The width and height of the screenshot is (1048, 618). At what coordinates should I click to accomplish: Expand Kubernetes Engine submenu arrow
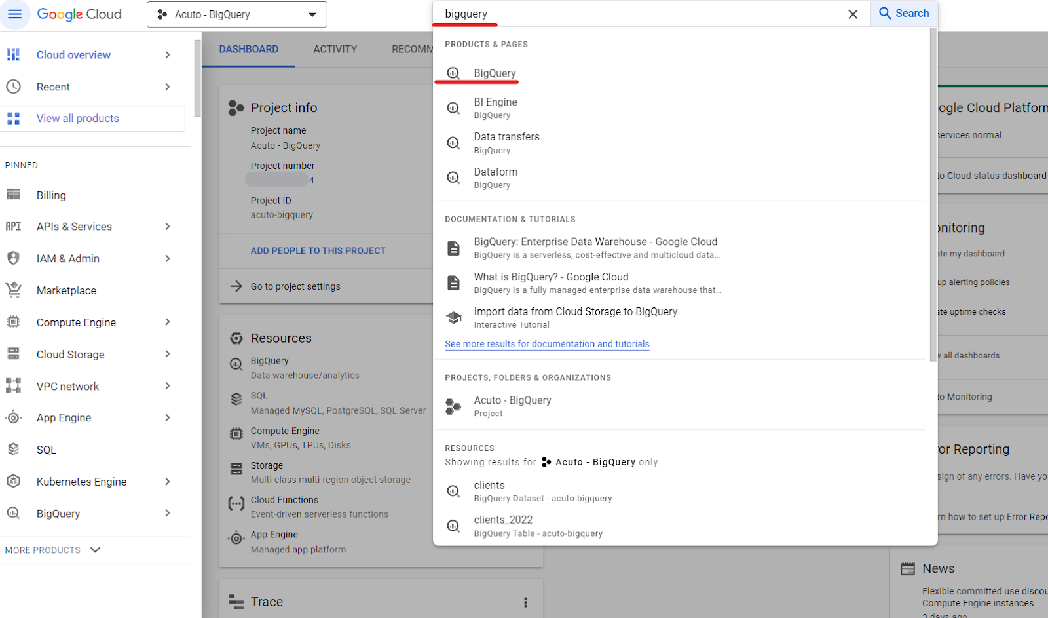pyautogui.click(x=168, y=482)
